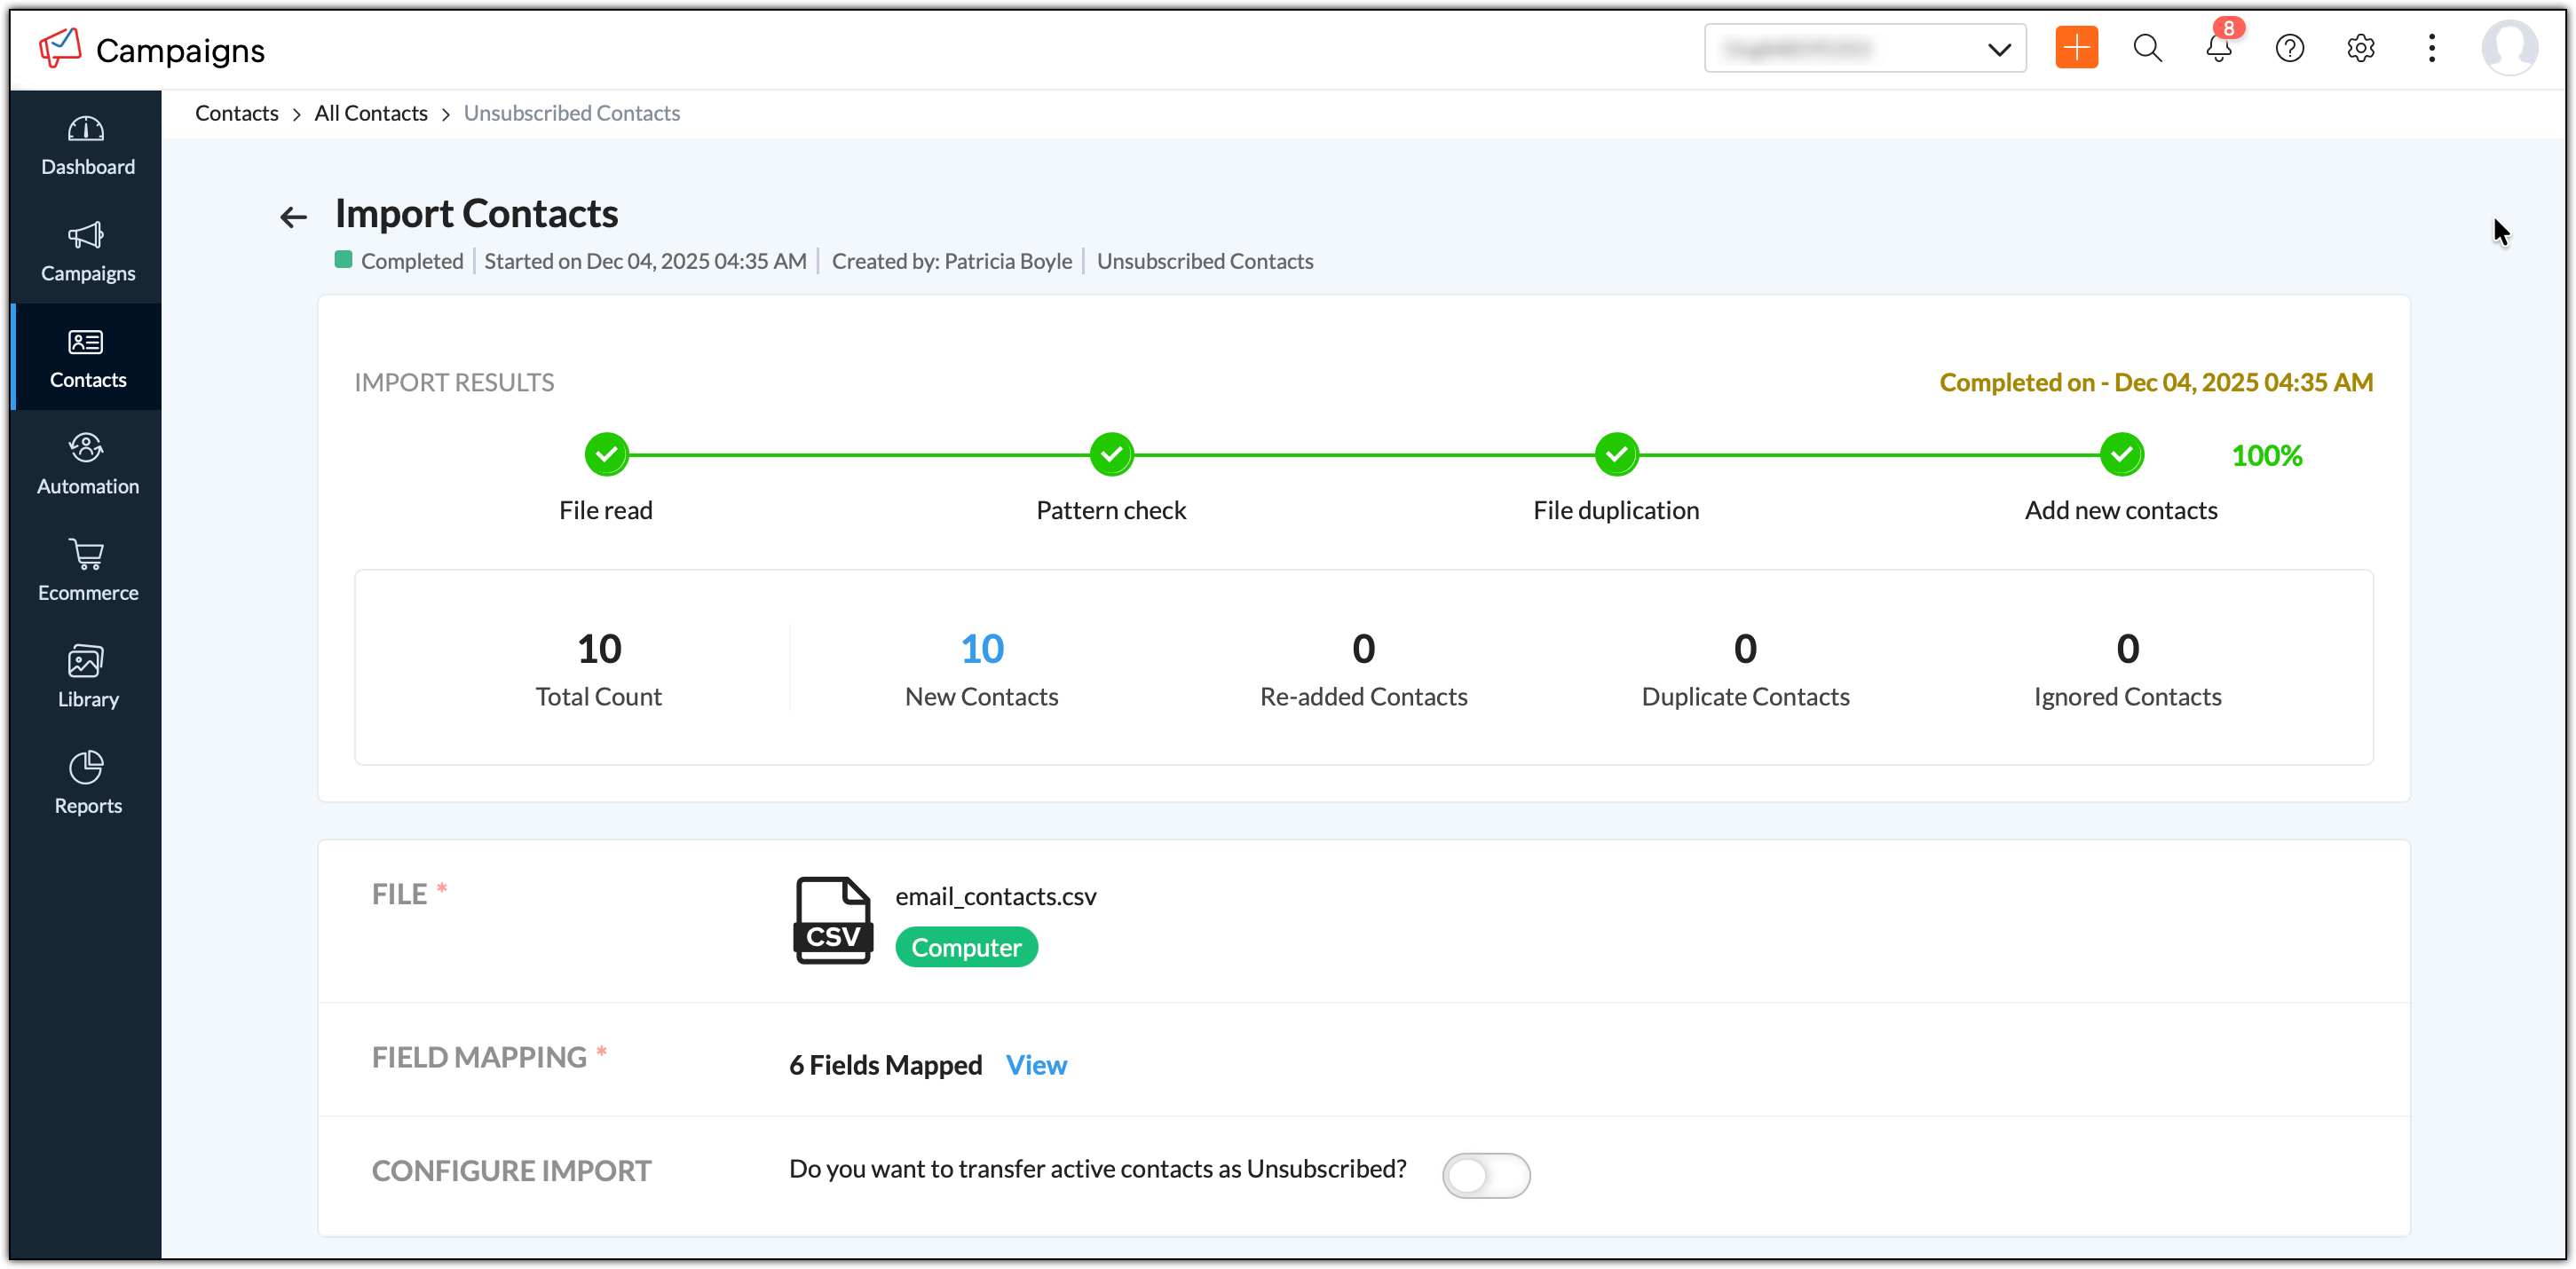The width and height of the screenshot is (2576, 1269).
Task: Navigate to All Contacts breadcrumb
Action: [x=370, y=113]
